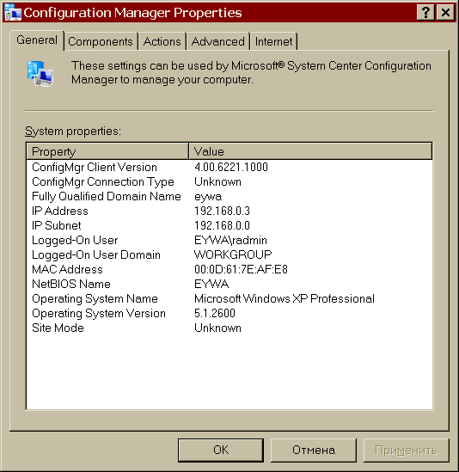459x472 pixels.
Task: Click the Unknown value for Connection Type
Action: coord(217,181)
